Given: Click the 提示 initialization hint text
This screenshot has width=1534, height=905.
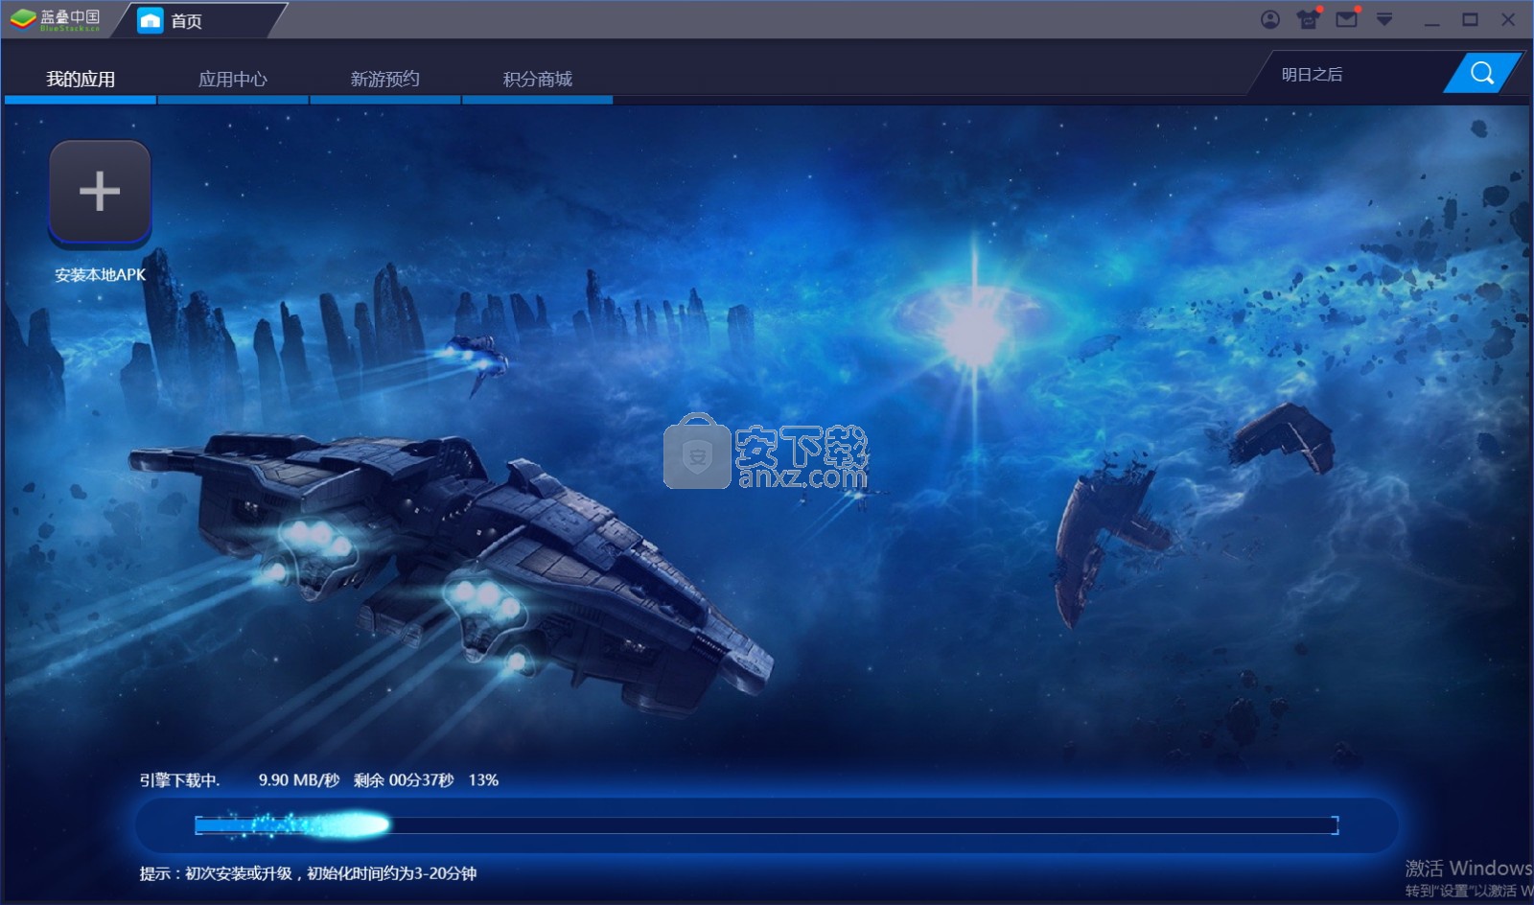Looking at the screenshot, I should [308, 873].
